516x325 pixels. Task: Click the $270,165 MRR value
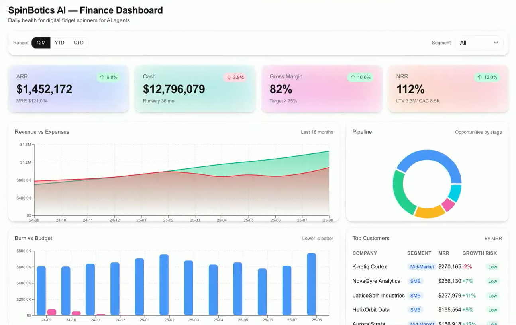(x=449, y=266)
